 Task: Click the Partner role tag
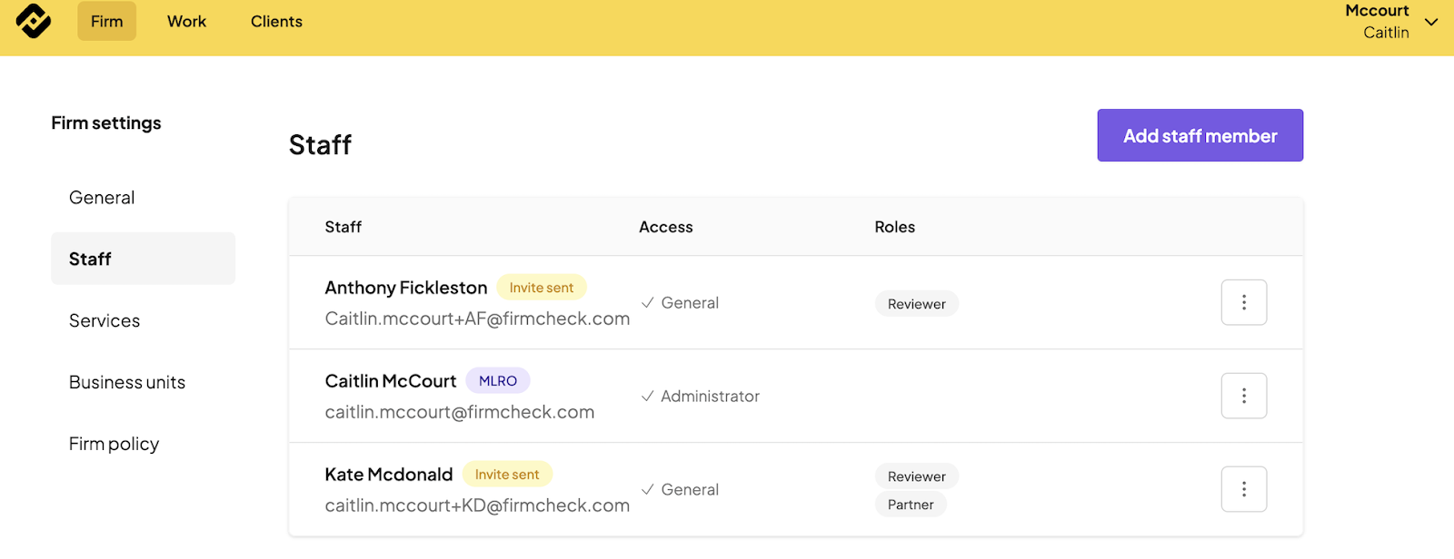click(x=911, y=505)
